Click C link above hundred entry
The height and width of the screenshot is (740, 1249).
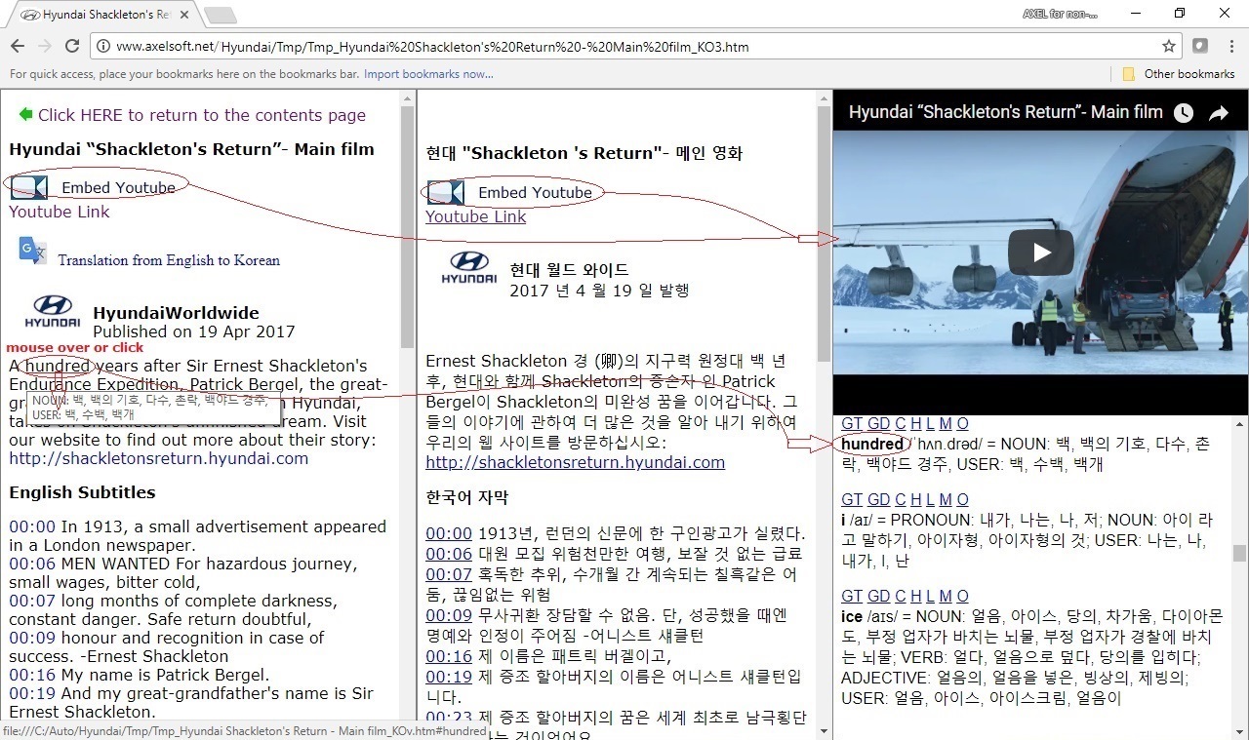(901, 423)
